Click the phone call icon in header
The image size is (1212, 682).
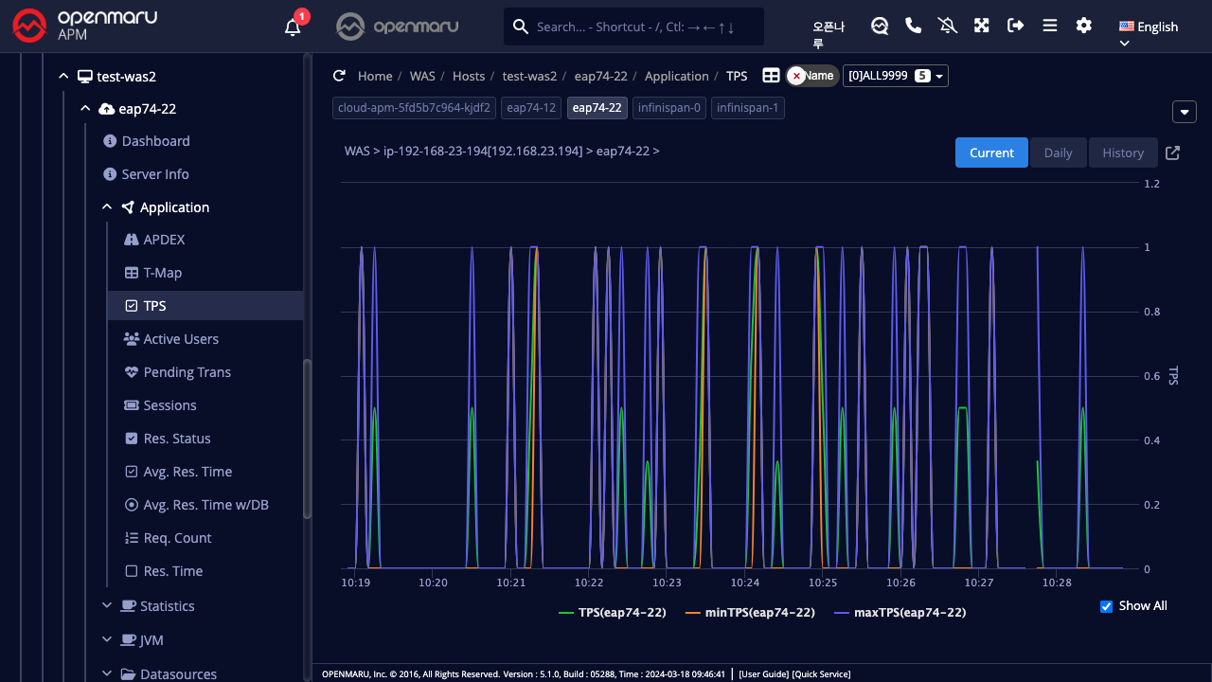914,26
